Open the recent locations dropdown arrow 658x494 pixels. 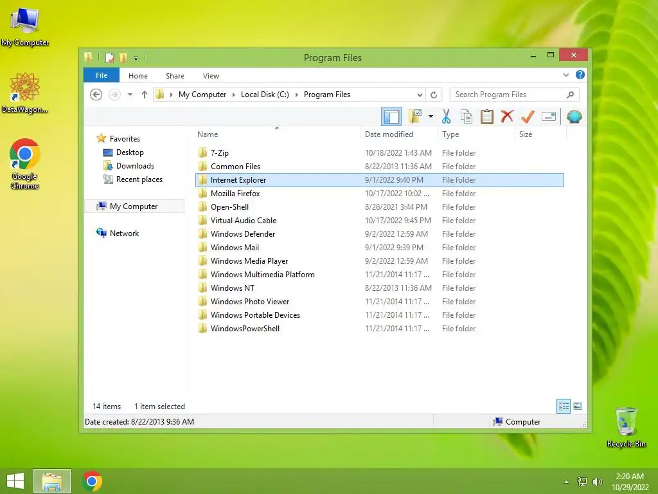(130, 95)
